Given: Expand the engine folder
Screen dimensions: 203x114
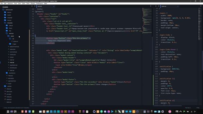Looking at the screenshot, I should pyautogui.click(x=8, y=15).
